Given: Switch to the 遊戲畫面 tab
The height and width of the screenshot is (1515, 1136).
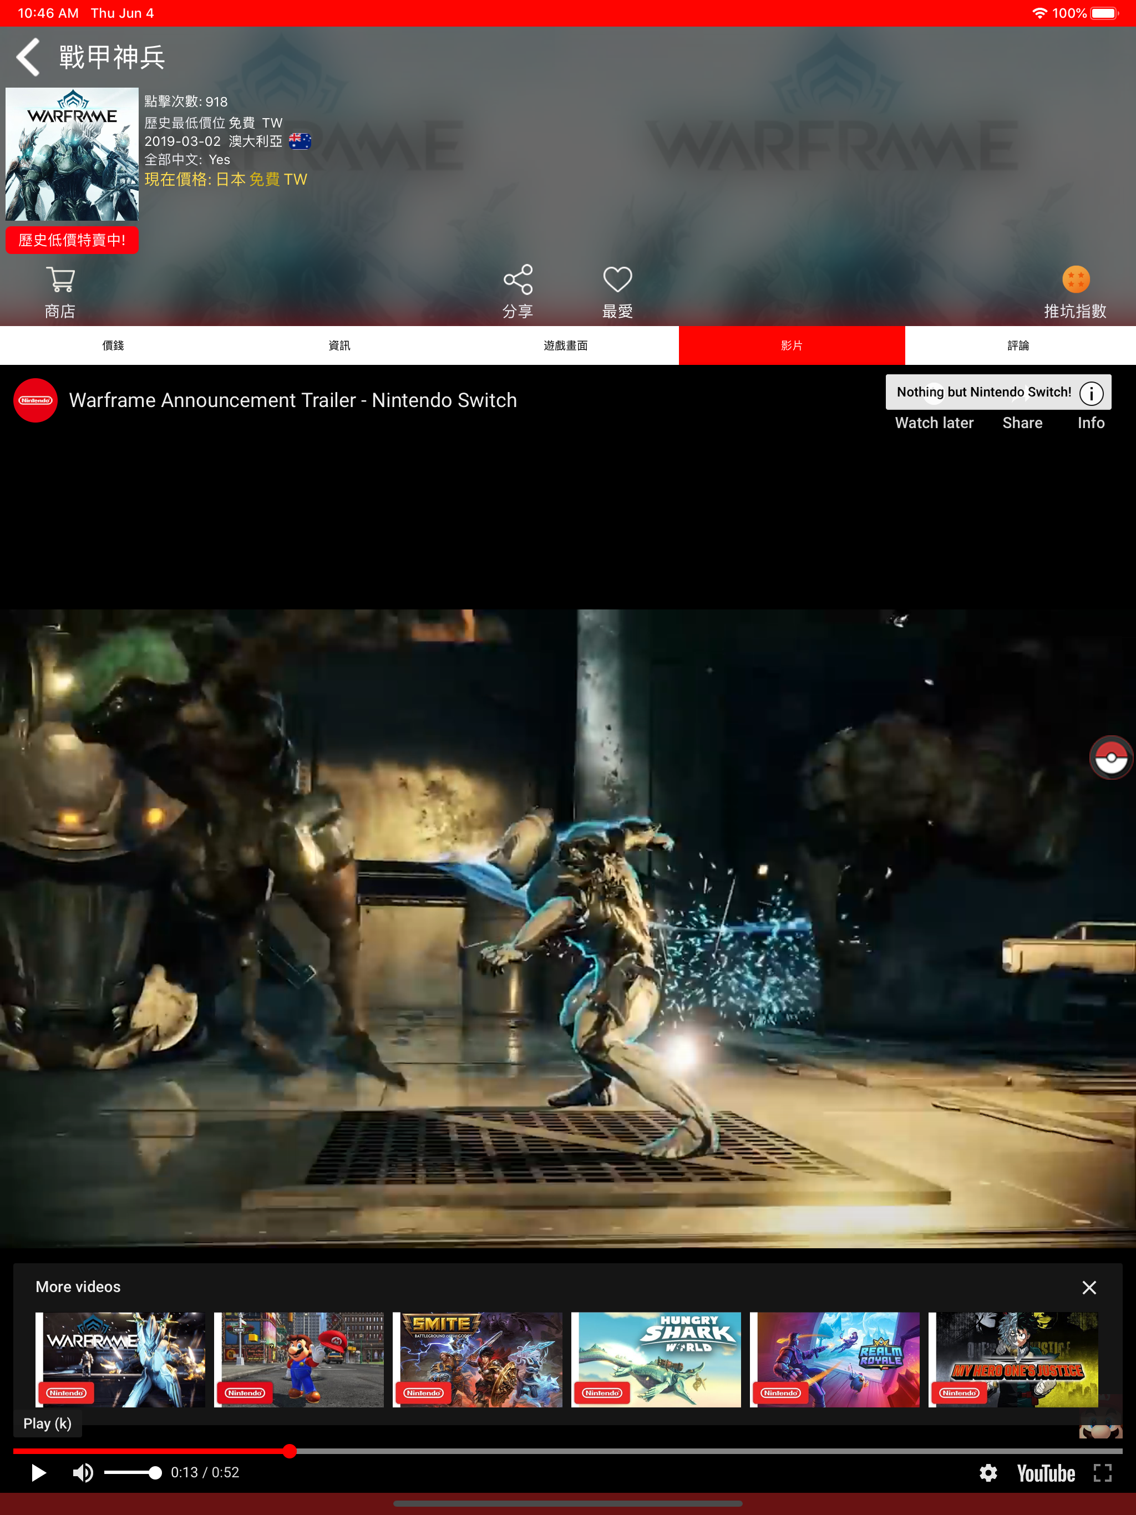Looking at the screenshot, I should click(x=566, y=346).
